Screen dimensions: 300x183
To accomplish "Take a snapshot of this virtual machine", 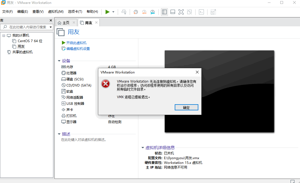I will pyautogui.click(x=136, y=12).
